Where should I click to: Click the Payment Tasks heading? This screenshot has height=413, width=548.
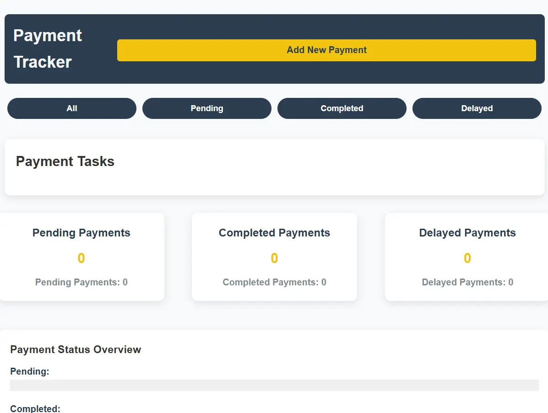(x=65, y=161)
